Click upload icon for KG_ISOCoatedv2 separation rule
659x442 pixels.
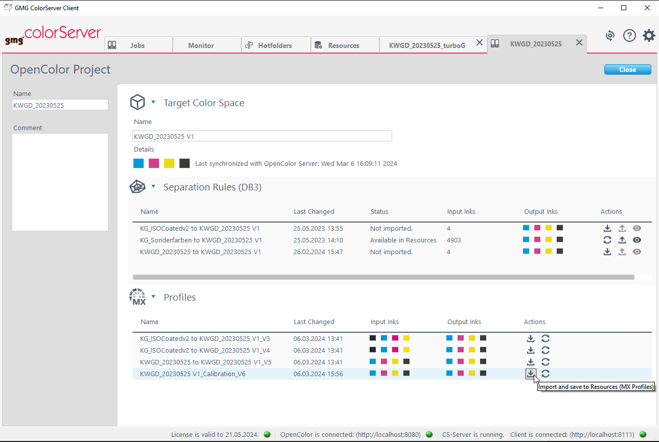click(x=622, y=228)
